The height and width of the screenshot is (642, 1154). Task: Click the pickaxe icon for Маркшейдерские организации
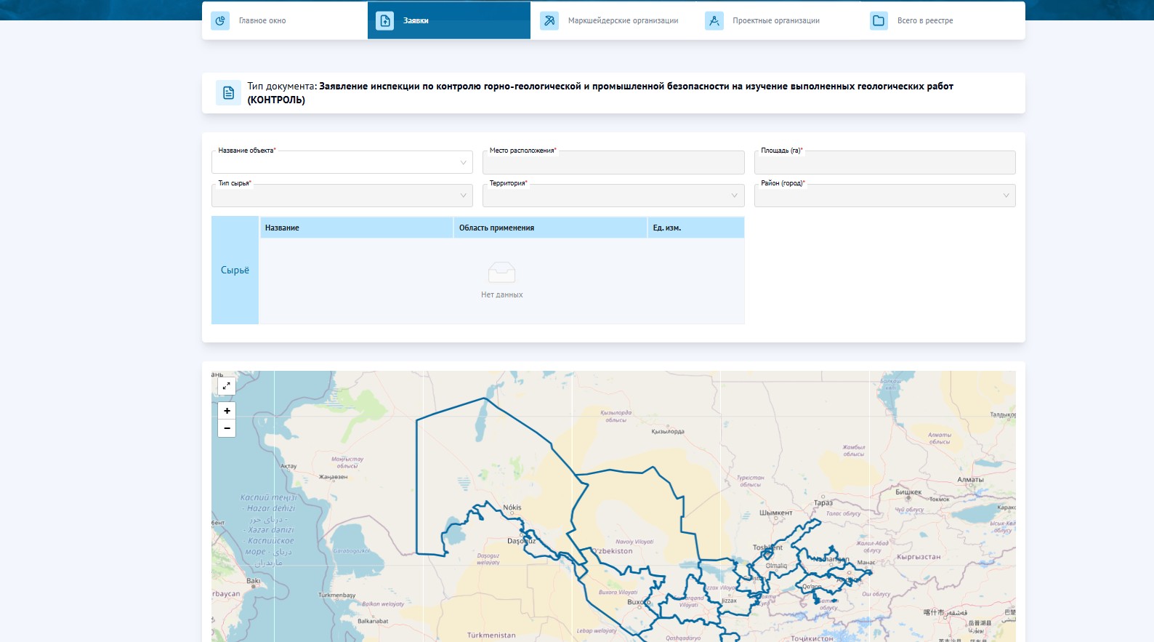549,21
